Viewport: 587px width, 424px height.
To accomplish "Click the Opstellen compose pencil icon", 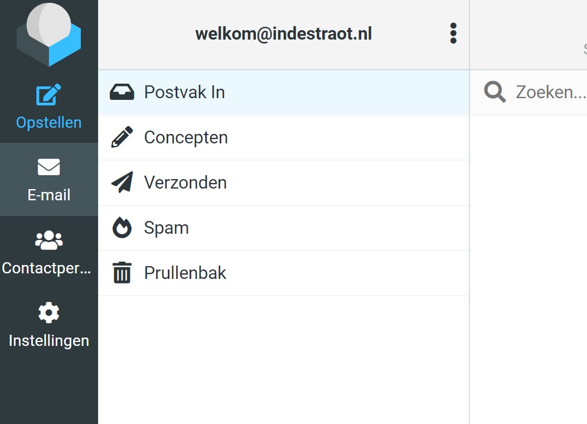I will click(48, 95).
